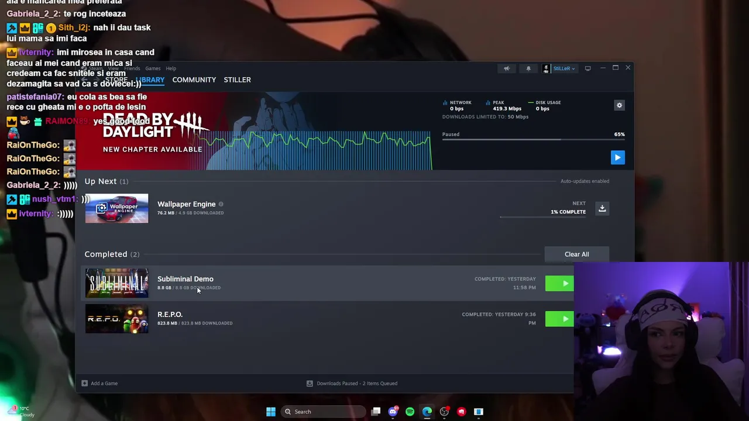Open Microsoft Edge from the taskbar
The height and width of the screenshot is (421, 749).
(427, 412)
